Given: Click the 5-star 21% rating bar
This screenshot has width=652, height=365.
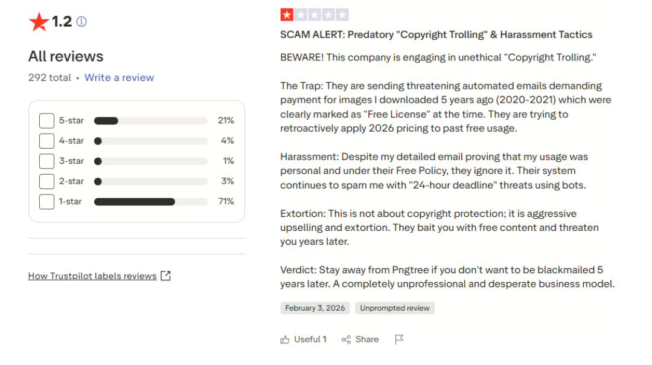Looking at the screenshot, I should click(x=151, y=121).
